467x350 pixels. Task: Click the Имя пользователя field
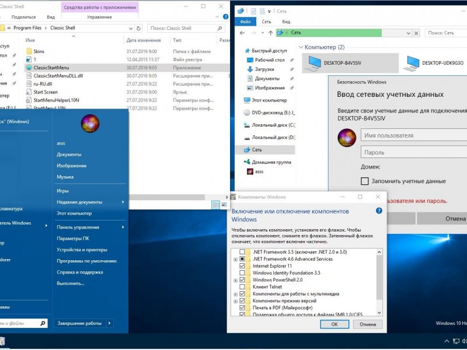tap(414, 135)
